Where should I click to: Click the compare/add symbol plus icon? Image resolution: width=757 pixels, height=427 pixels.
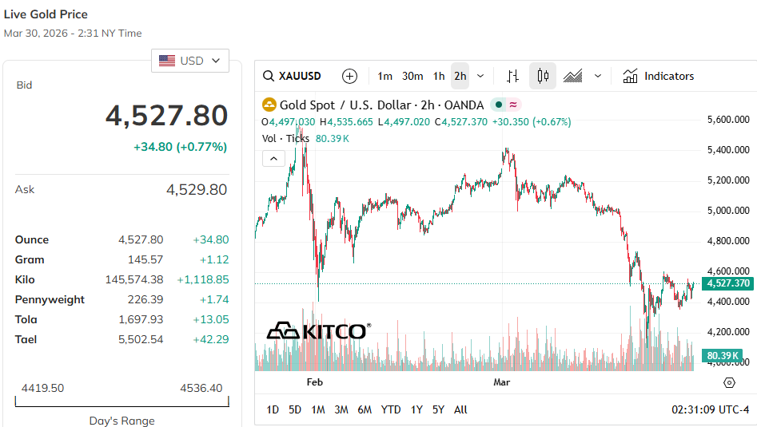pyautogui.click(x=349, y=77)
